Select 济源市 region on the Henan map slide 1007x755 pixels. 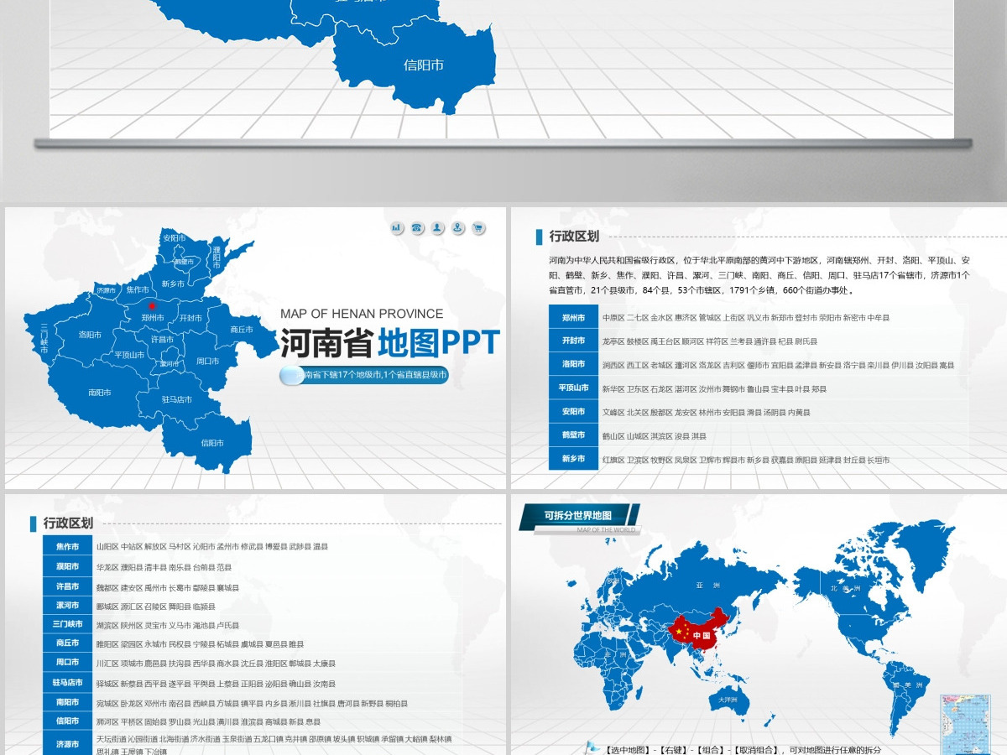coord(106,290)
